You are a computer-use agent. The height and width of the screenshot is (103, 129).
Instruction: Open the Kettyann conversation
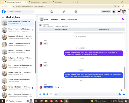(x=17, y=59)
